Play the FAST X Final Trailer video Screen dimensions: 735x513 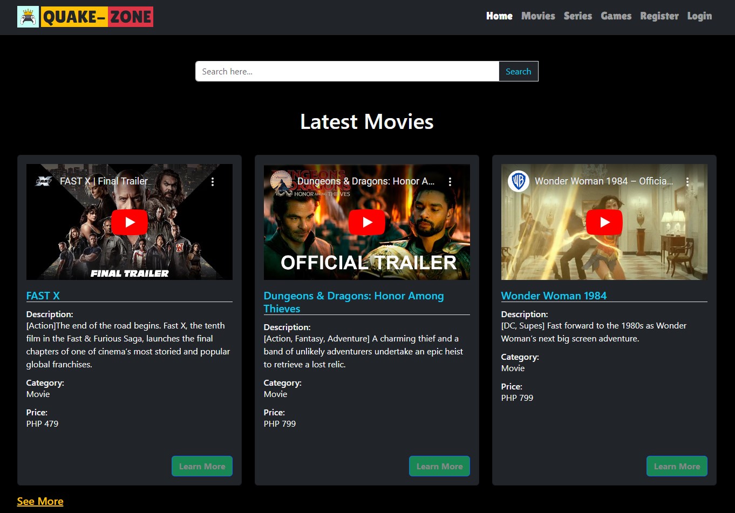tap(130, 222)
